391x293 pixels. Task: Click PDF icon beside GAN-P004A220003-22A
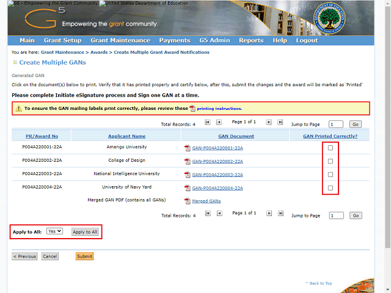[188, 175]
